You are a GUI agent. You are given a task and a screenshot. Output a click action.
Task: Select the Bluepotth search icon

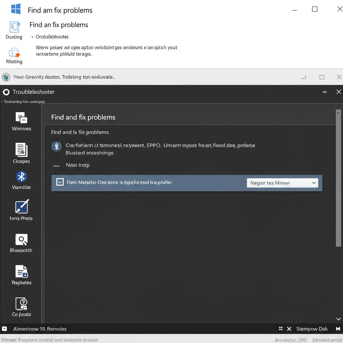(x=21, y=239)
